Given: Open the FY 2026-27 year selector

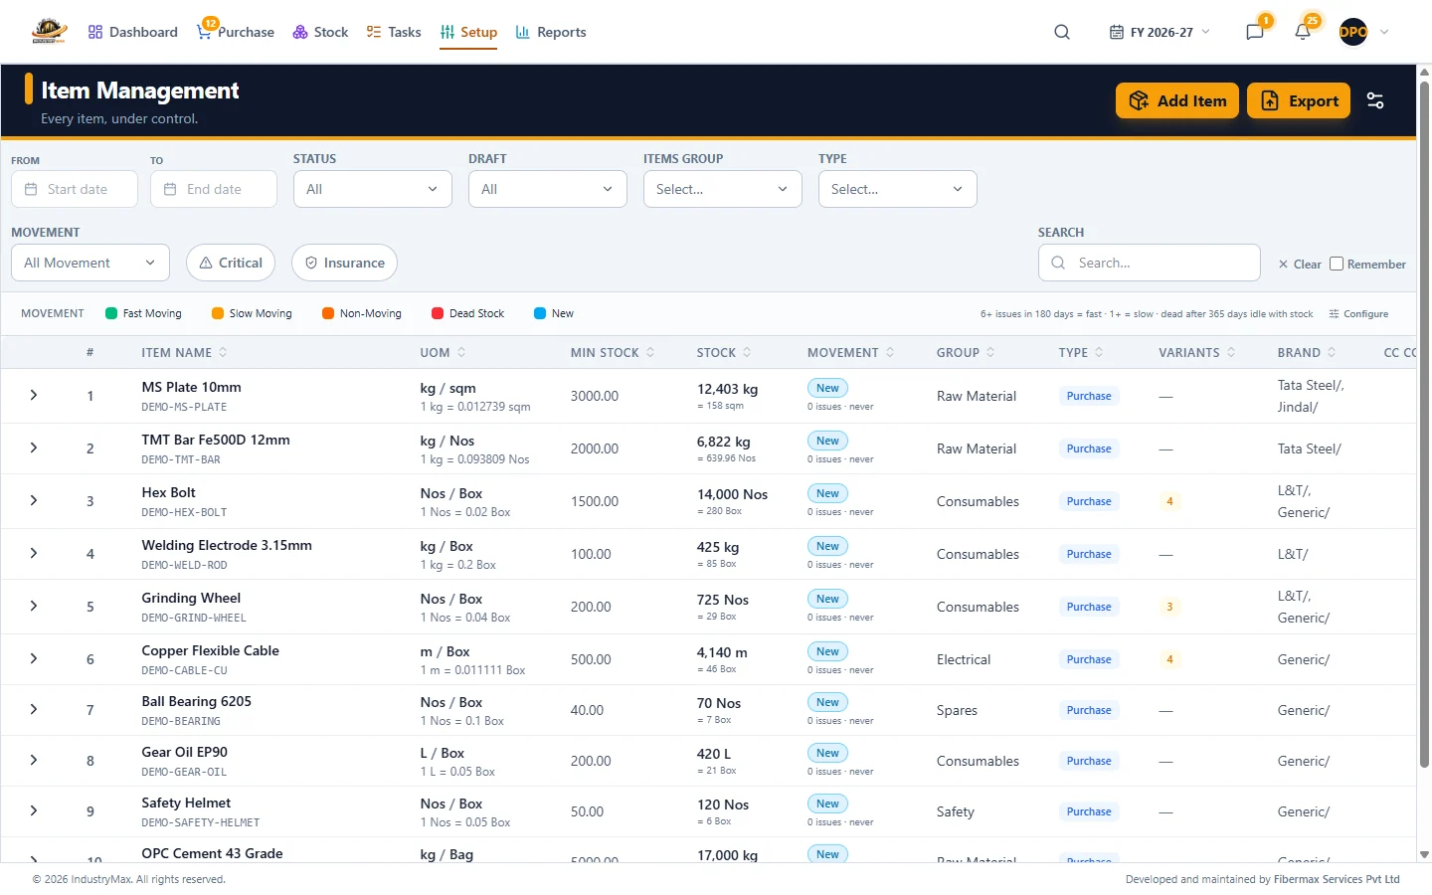Looking at the screenshot, I should coord(1160,32).
